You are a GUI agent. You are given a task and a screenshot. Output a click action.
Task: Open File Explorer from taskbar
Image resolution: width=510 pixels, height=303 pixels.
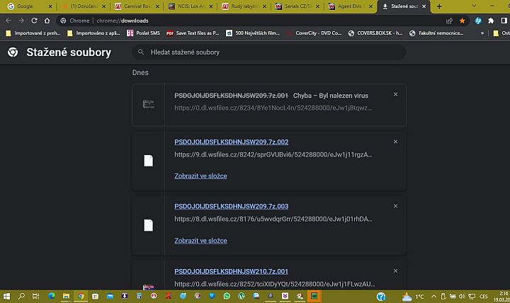pos(66,296)
